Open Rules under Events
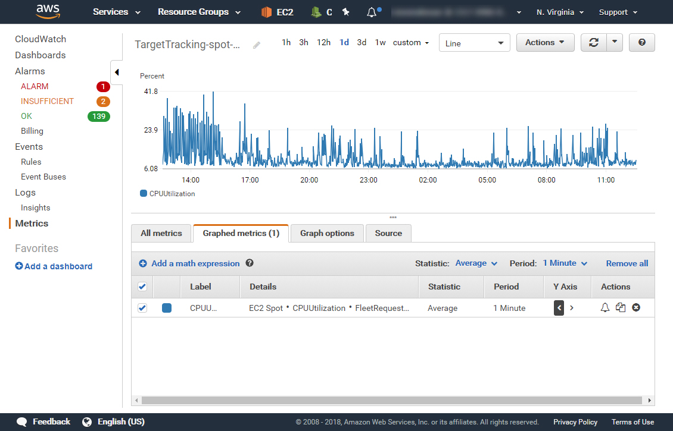673x431 pixels. [x=31, y=162]
